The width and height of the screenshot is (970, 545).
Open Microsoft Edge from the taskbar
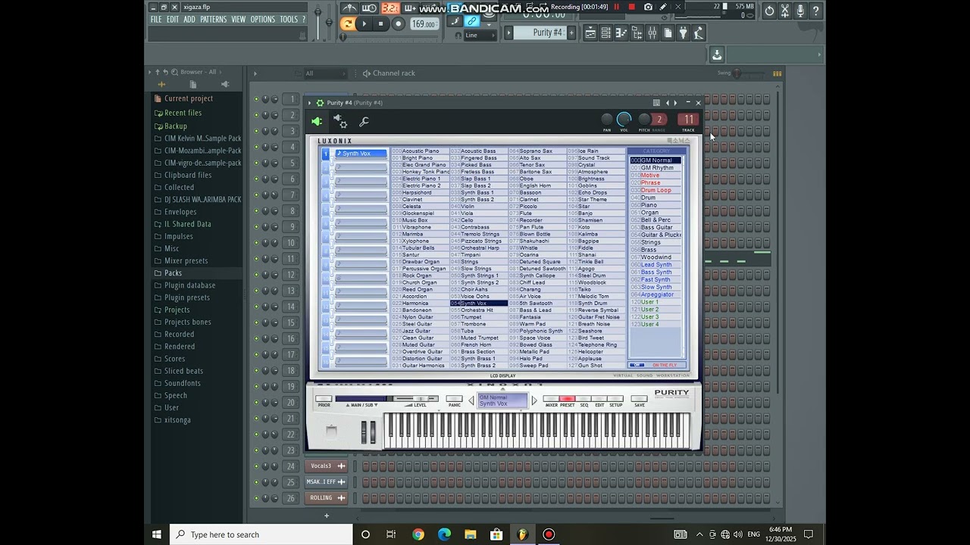[x=444, y=534]
